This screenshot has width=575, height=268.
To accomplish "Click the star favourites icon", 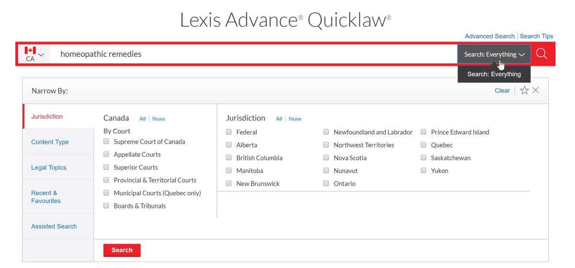I will pyautogui.click(x=524, y=90).
